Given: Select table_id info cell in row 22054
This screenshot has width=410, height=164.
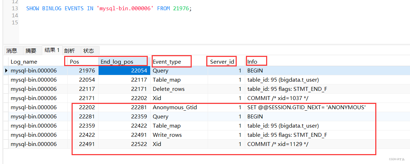Looking at the screenshot, I should tap(327, 80).
